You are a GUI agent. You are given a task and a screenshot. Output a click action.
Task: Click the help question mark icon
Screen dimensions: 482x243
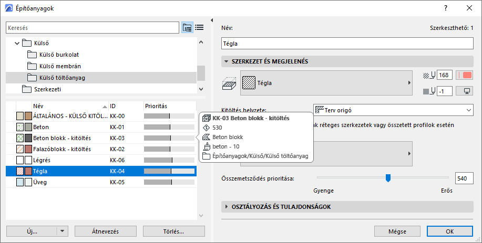pos(446,8)
